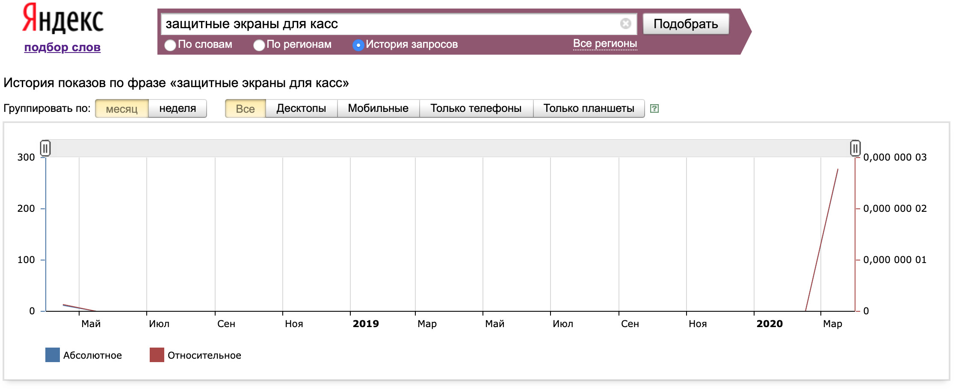Open the green question mark help icon
The image size is (959, 392).
654,108
